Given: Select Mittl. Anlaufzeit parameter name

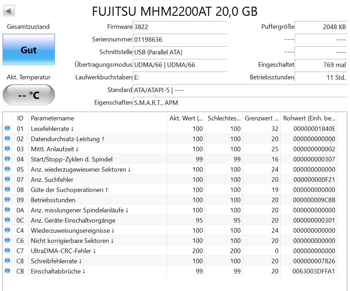Looking at the screenshot, I should coord(55,149).
